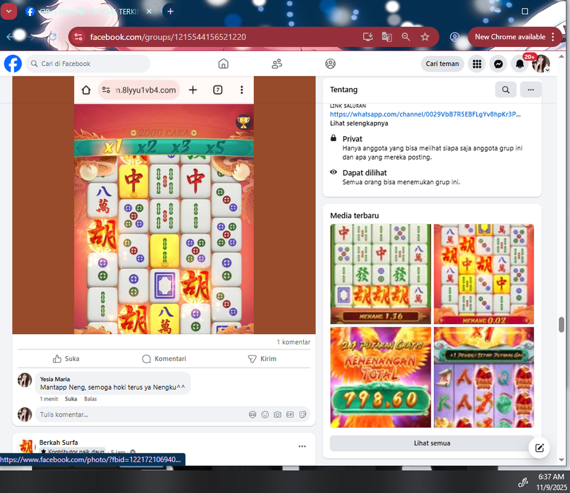
Task: Click the page vertical scrollbar thumb
Action: point(561,325)
